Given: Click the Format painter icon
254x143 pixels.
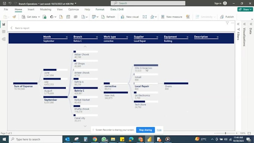Looking at the screenshot, I should (14, 17).
